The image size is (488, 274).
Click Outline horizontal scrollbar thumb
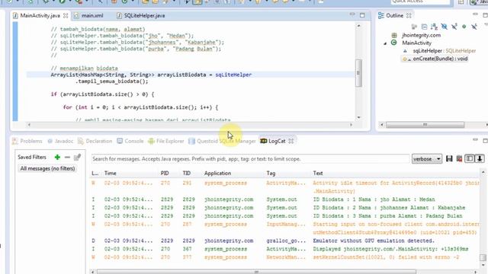[425, 125]
